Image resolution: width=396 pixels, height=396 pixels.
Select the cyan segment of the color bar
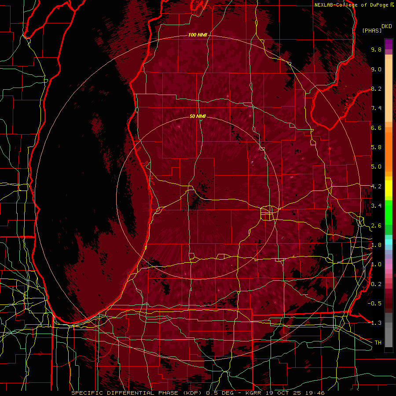point(389,242)
